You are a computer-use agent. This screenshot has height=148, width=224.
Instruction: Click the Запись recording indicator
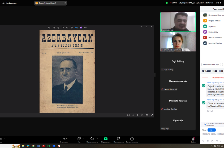click(174, 3)
